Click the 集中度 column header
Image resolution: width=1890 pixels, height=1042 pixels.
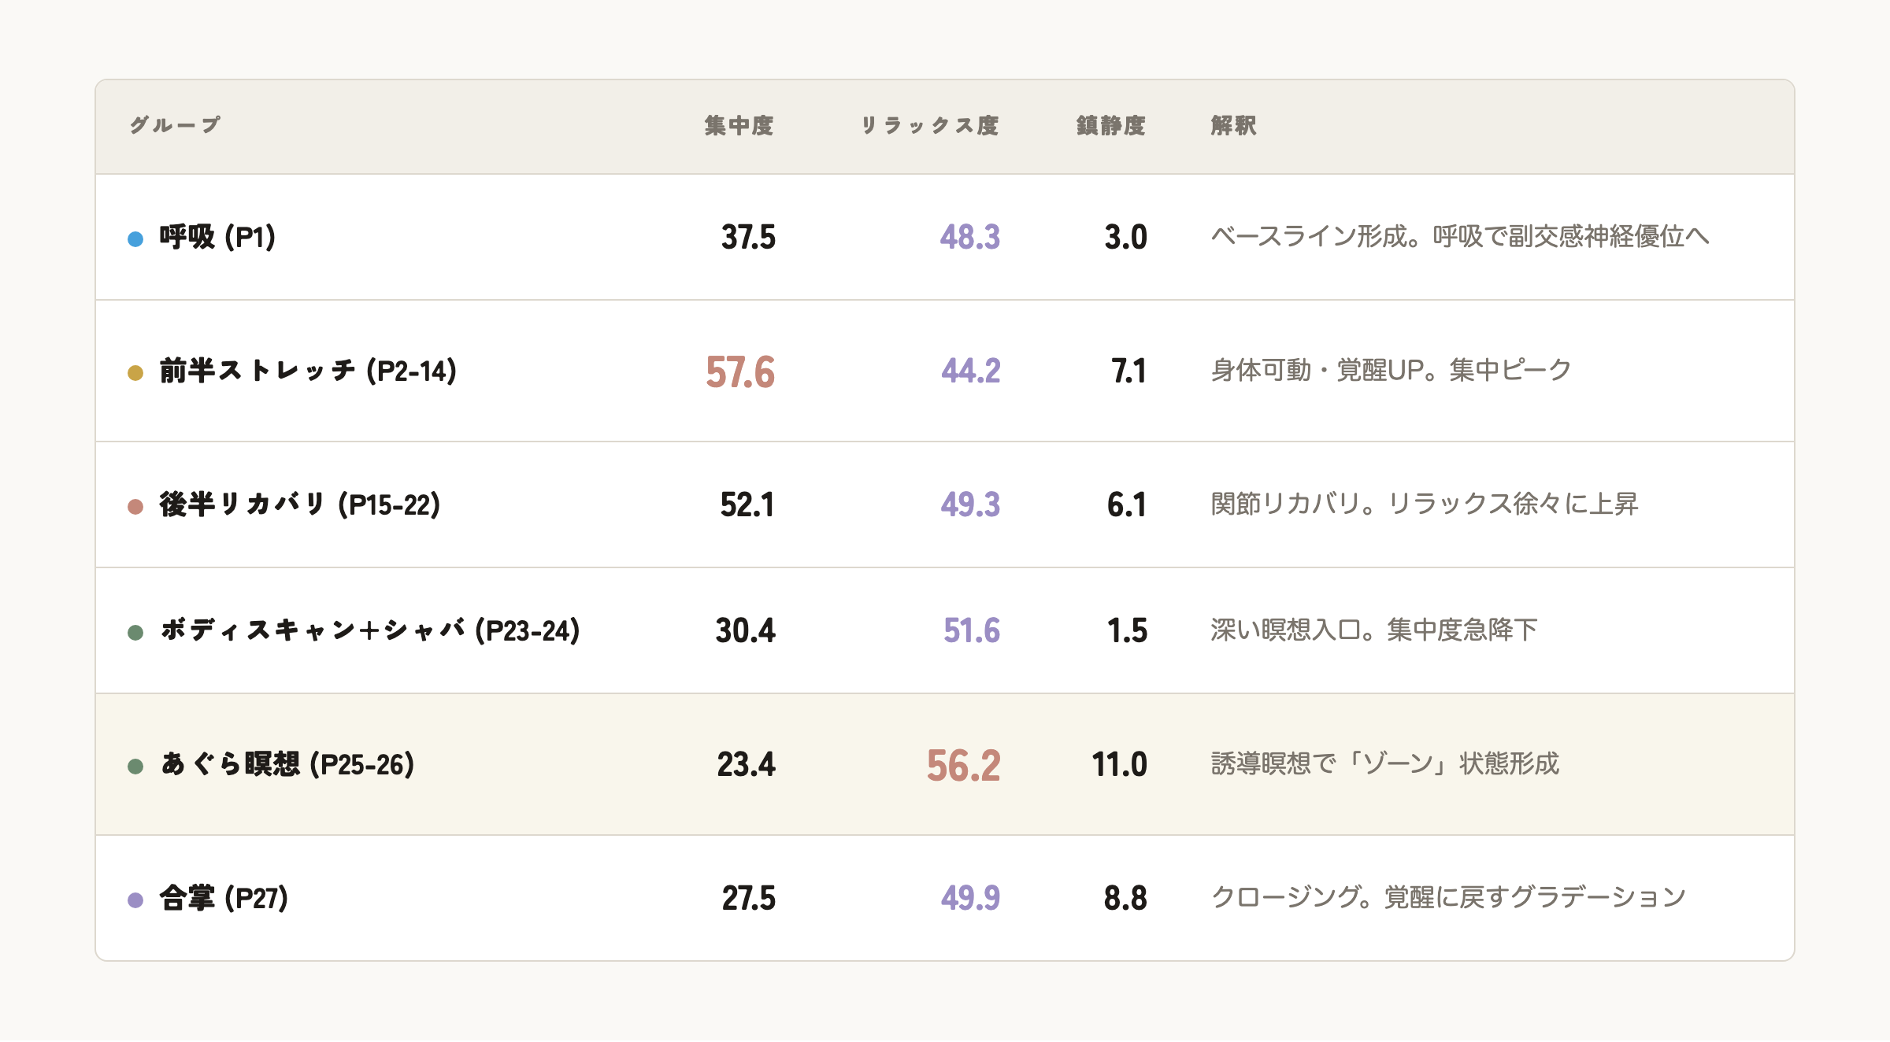739,125
